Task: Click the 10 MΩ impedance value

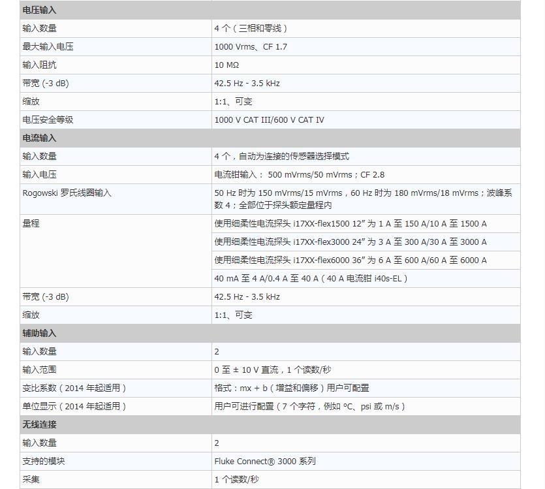Action: [x=227, y=65]
